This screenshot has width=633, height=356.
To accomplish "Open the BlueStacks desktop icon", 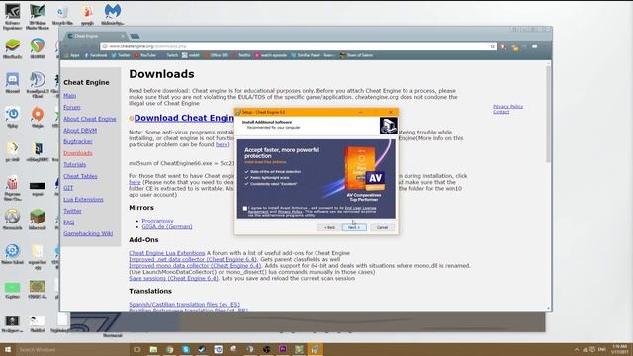I will tap(13, 48).
